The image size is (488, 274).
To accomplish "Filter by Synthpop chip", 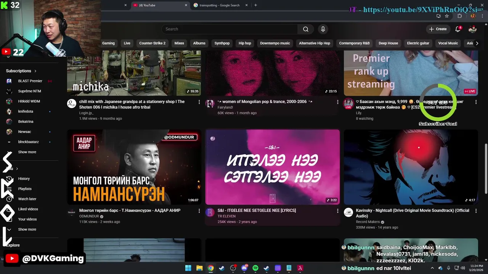I will (222, 43).
